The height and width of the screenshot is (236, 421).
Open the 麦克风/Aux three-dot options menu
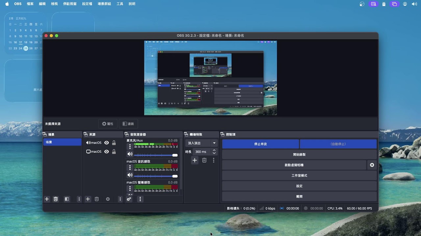[130, 147]
